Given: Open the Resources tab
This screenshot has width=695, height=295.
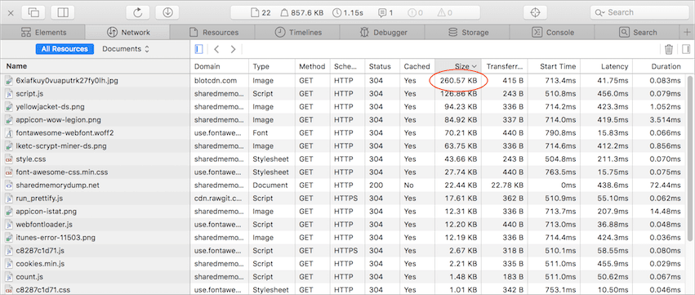Looking at the screenshot, I should tap(213, 33).
